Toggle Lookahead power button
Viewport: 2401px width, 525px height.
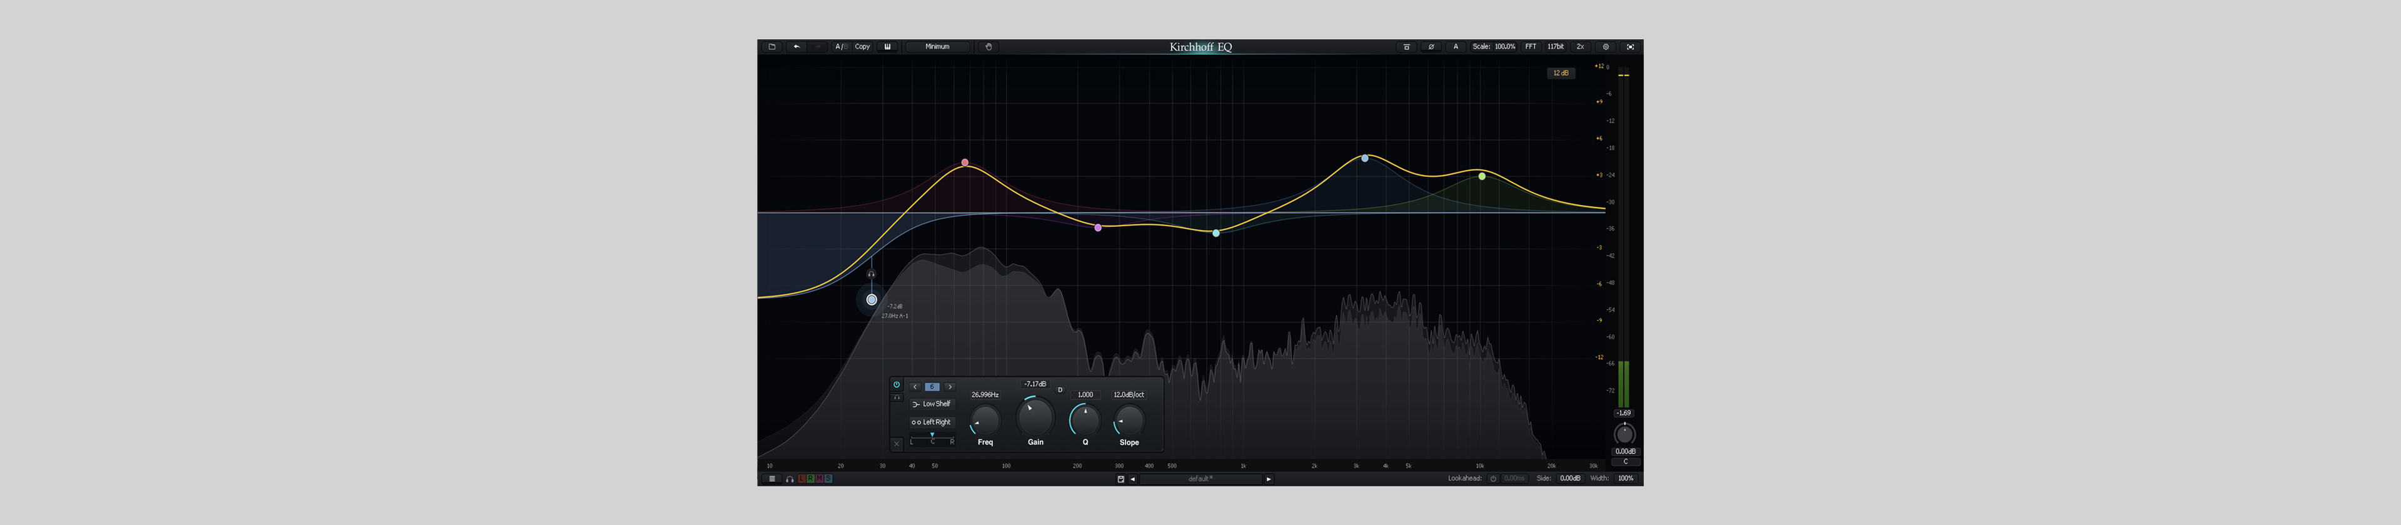pos(1493,479)
